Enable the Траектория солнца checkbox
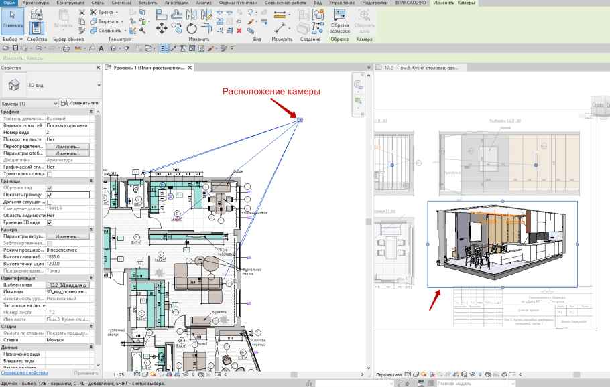 pyautogui.click(x=50, y=174)
